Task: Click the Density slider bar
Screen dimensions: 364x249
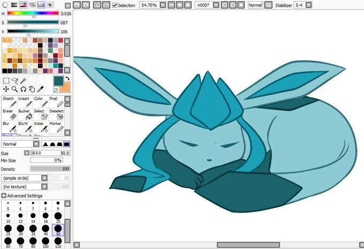Action: pos(50,169)
